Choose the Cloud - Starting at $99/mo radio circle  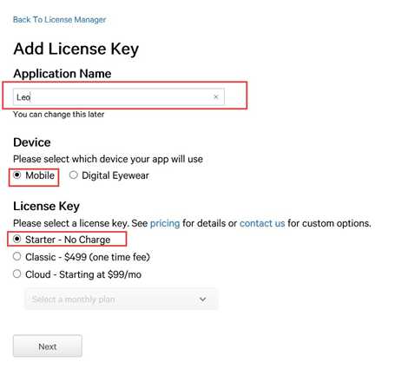click(17, 273)
